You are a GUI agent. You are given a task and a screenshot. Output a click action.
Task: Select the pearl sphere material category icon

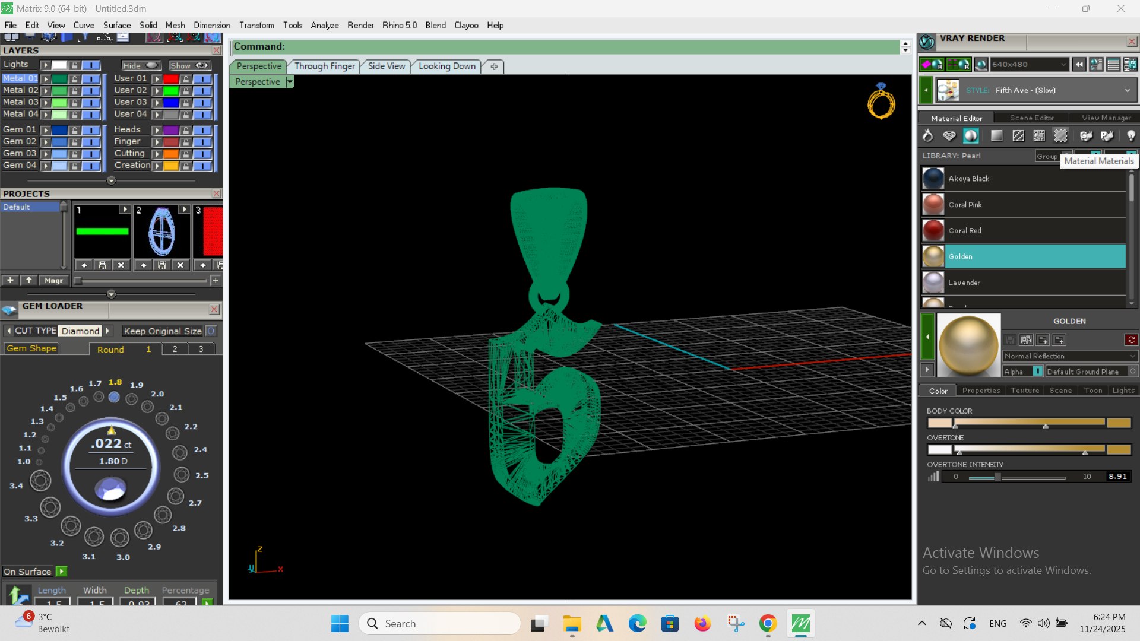click(x=971, y=136)
